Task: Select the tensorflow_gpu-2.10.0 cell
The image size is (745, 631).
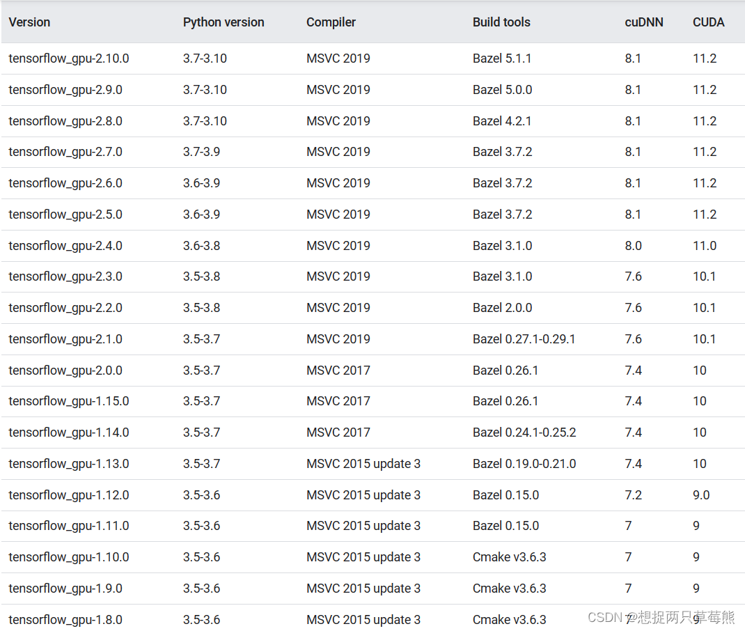Action: [x=69, y=59]
